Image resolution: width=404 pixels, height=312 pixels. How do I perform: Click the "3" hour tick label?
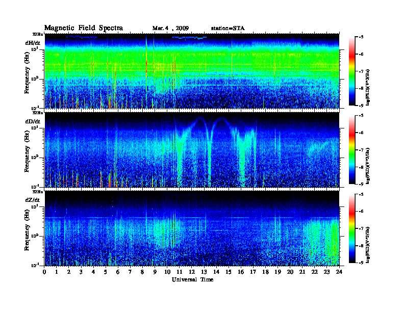pyautogui.click(x=81, y=272)
